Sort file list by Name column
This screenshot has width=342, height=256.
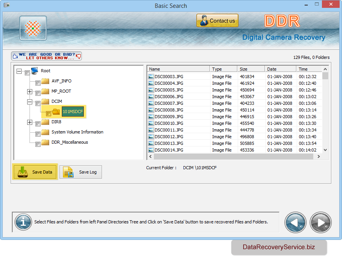178,69
